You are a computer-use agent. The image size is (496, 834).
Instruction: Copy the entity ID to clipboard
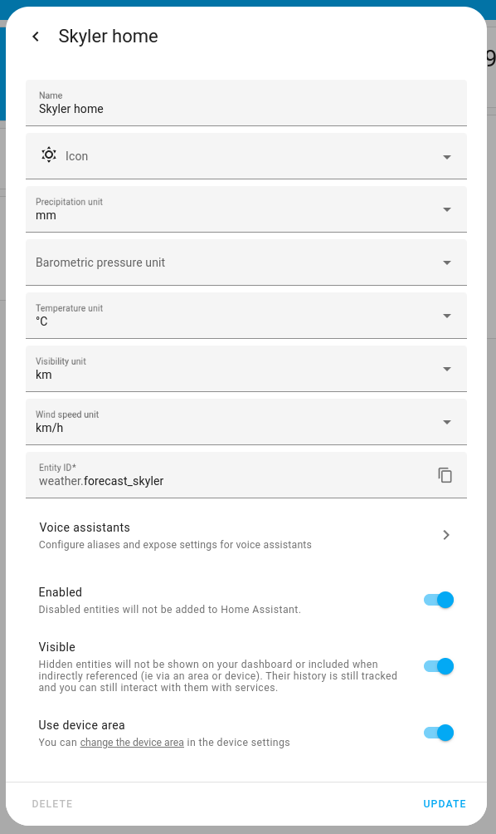click(x=445, y=475)
